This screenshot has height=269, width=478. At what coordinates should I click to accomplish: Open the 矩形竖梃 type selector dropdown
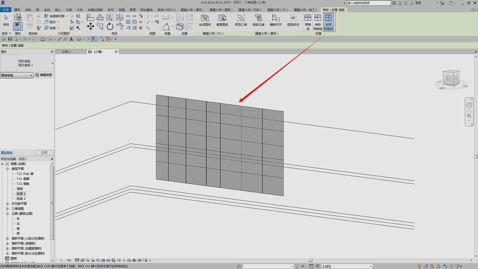click(27, 63)
